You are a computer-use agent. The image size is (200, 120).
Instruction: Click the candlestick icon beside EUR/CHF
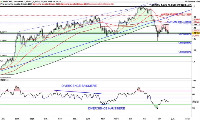(x=1, y=2)
